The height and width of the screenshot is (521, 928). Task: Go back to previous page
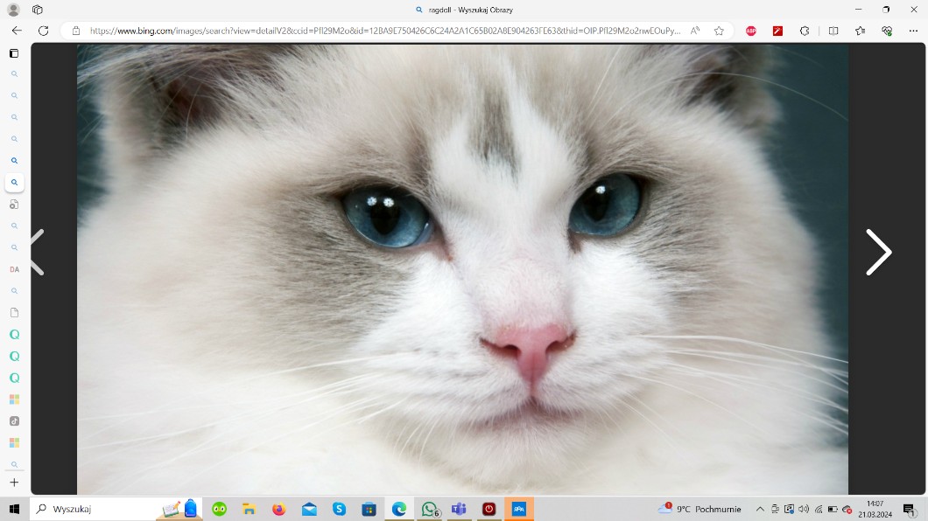[x=17, y=31]
